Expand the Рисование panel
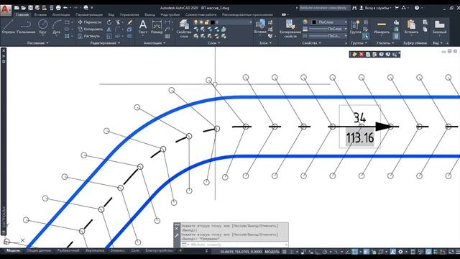This screenshot has width=460, height=259. click(37, 43)
